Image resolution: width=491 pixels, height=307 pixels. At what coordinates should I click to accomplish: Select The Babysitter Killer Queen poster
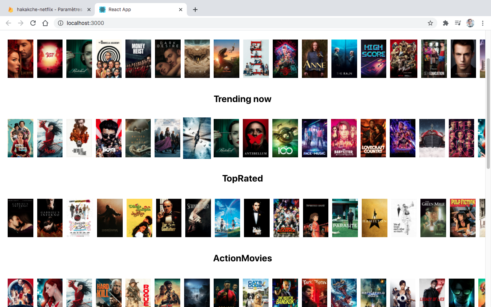tap(344, 138)
